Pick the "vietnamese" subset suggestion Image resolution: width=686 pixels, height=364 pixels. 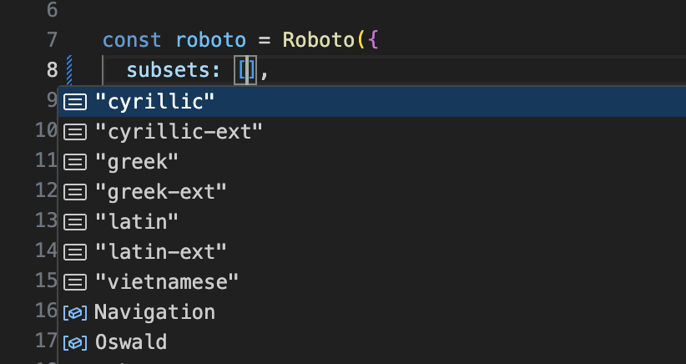pyautogui.click(x=372, y=281)
